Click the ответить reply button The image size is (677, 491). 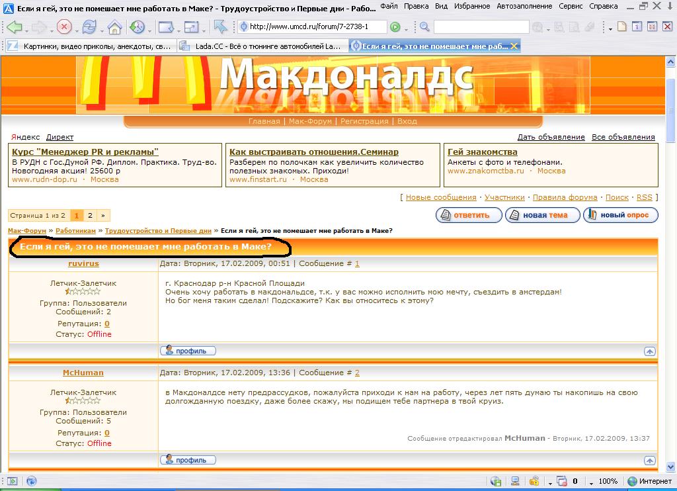tap(468, 215)
